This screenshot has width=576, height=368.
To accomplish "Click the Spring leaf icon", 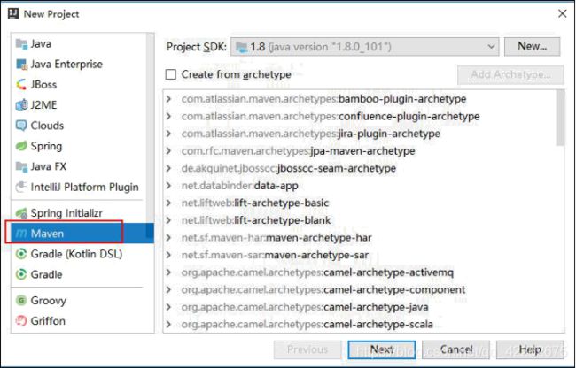I will [x=21, y=146].
